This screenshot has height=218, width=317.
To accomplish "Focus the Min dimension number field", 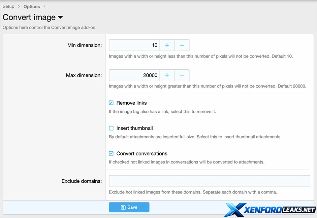I will click(134, 45).
